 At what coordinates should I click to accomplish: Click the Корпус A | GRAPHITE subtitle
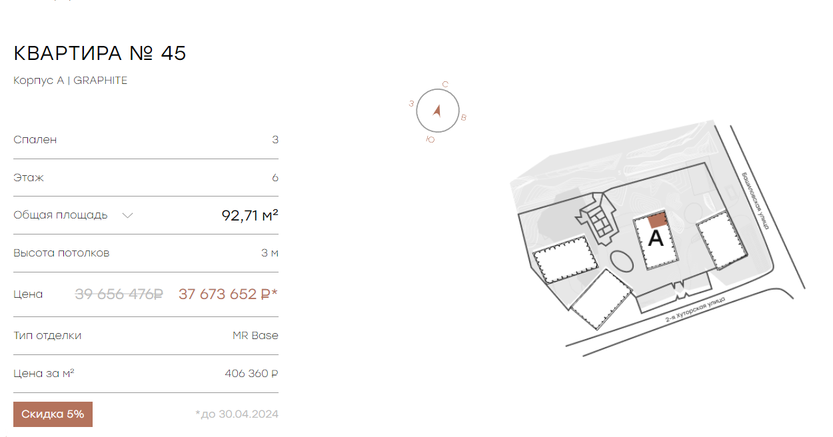pyautogui.click(x=70, y=81)
